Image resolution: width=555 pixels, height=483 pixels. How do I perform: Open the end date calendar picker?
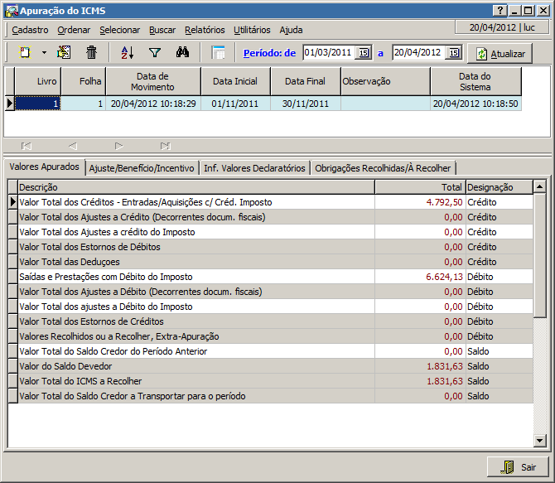[x=453, y=53]
